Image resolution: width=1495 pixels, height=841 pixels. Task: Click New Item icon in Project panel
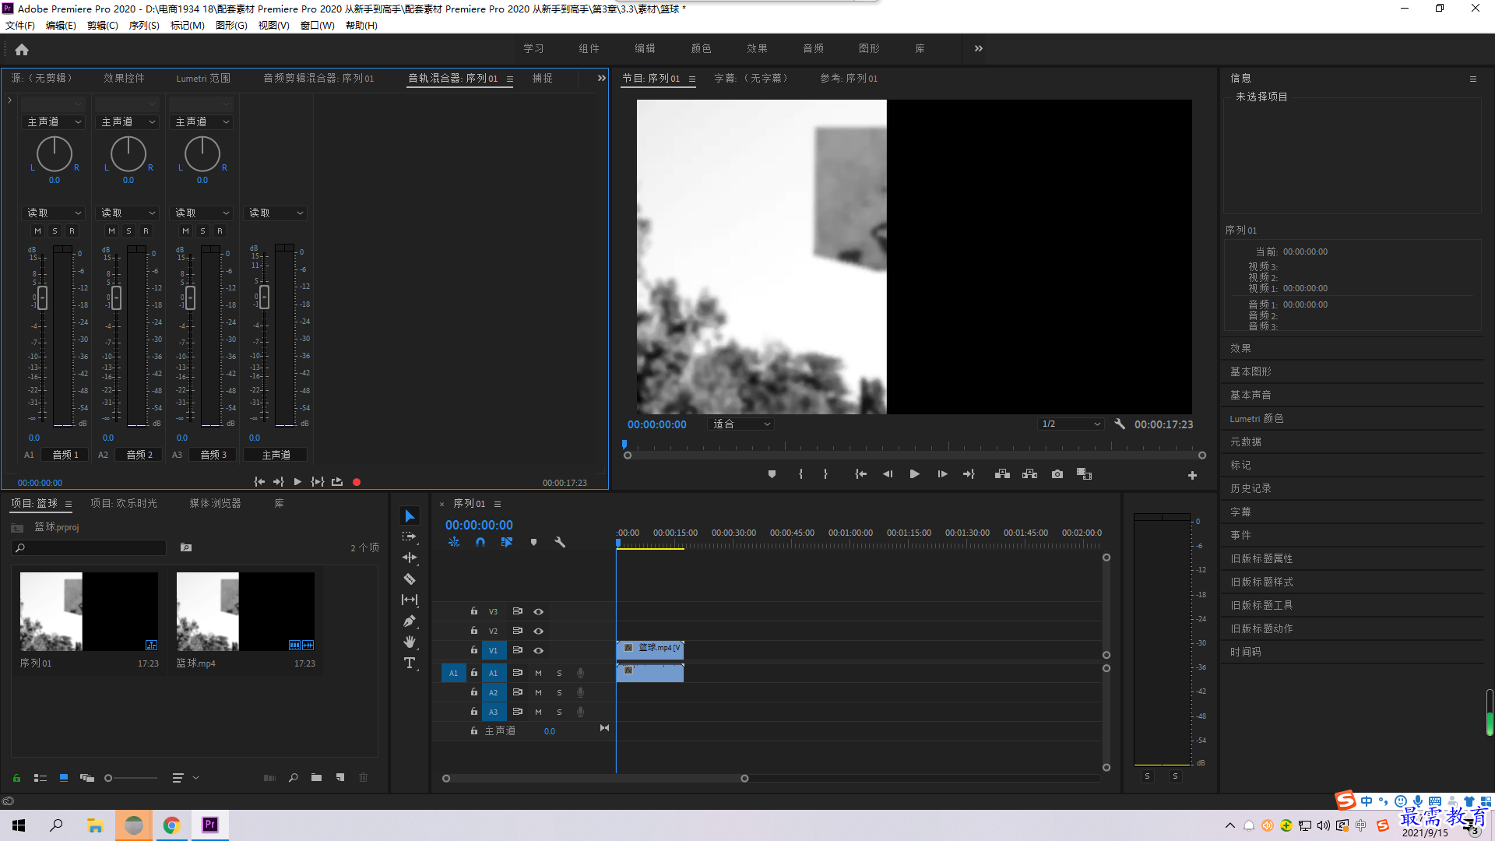point(340,777)
